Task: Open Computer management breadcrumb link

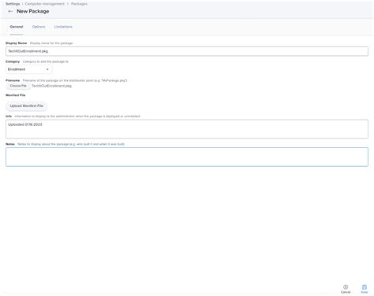Action: pyautogui.click(x=44, y=4)
